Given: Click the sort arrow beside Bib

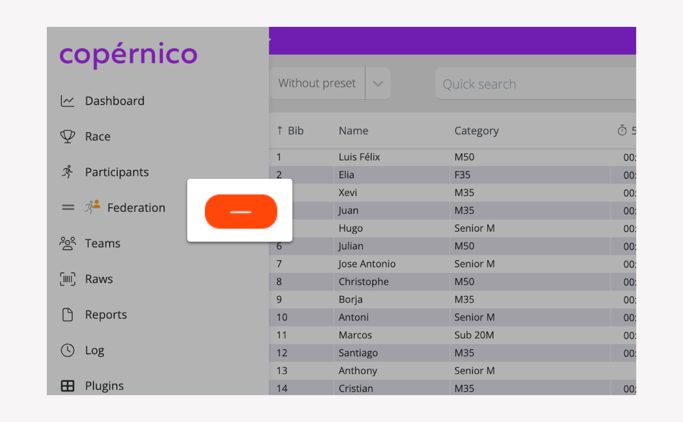Looking at the screenshot, I should 280,130.
